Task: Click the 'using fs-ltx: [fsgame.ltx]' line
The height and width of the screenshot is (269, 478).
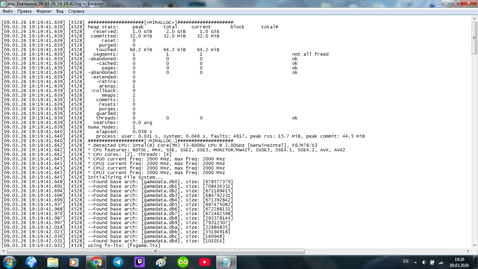Action: pos(81,245)
